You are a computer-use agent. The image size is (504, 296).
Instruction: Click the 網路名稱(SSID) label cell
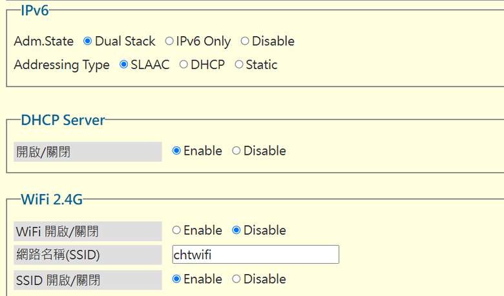88,255
